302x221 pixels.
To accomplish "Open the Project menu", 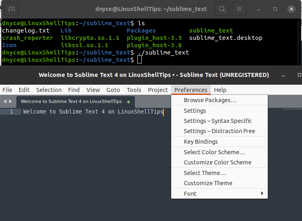I will coord(158,90).
